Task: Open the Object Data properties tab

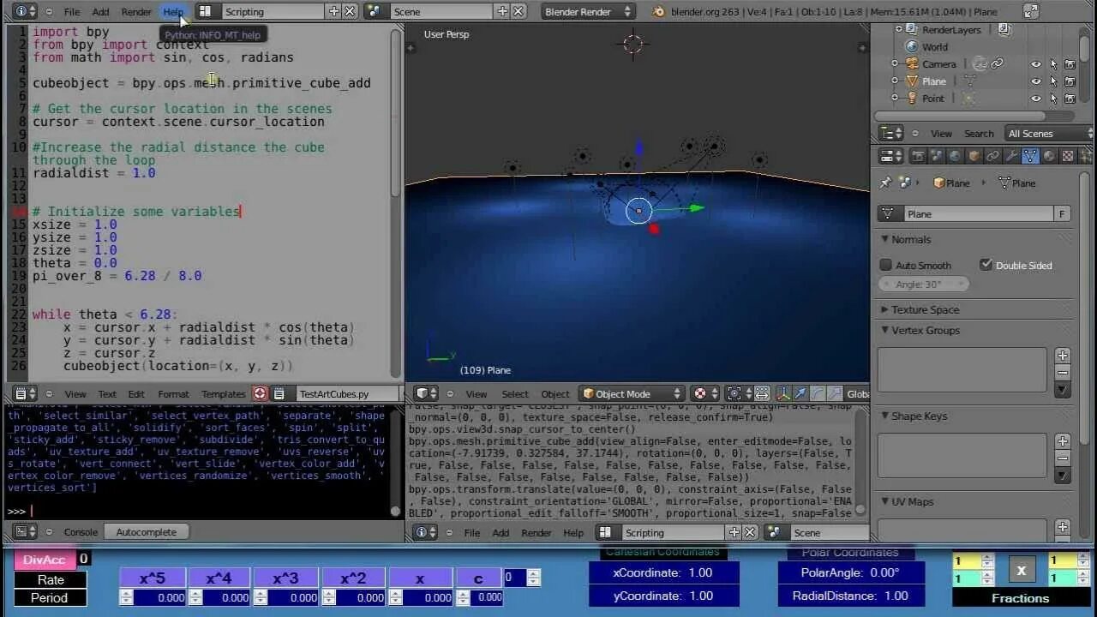Action: coord(1030,156)
